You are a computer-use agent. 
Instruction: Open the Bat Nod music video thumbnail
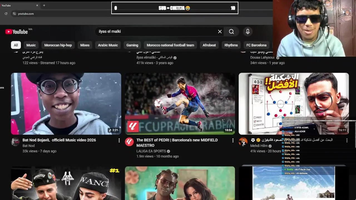(x=66, y=104)
